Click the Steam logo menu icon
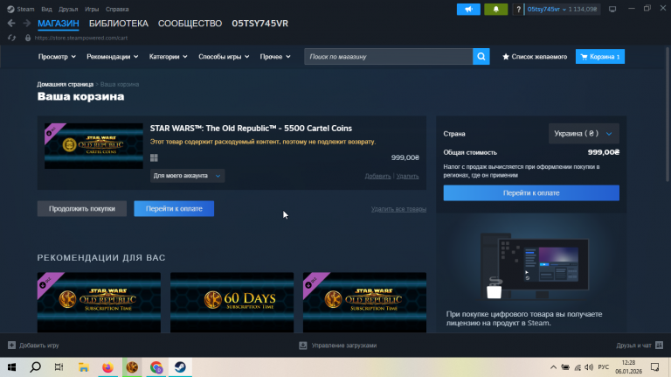The height and width of the screenshot is (377, 671). click(x=10, y=9)
